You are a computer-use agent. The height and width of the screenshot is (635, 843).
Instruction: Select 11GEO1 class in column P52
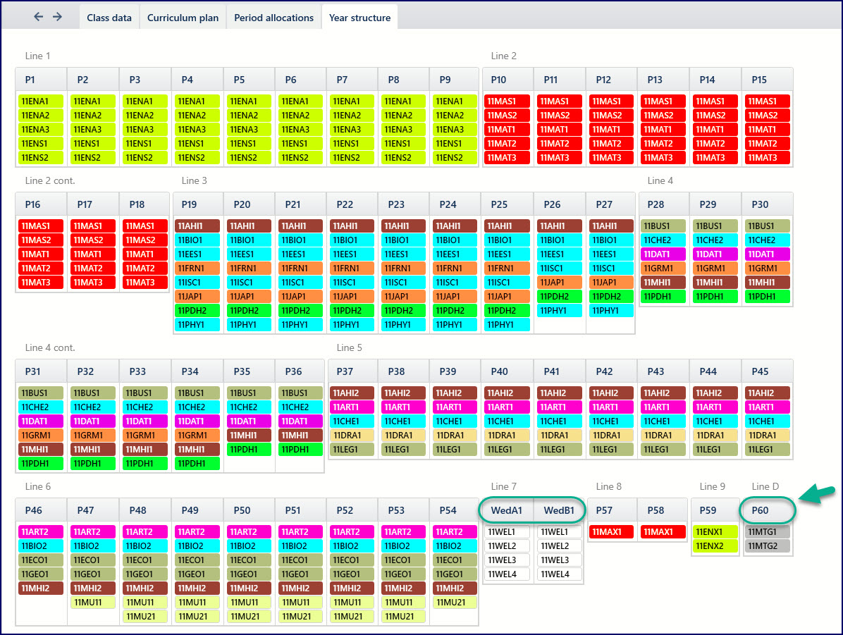point(352,574)
